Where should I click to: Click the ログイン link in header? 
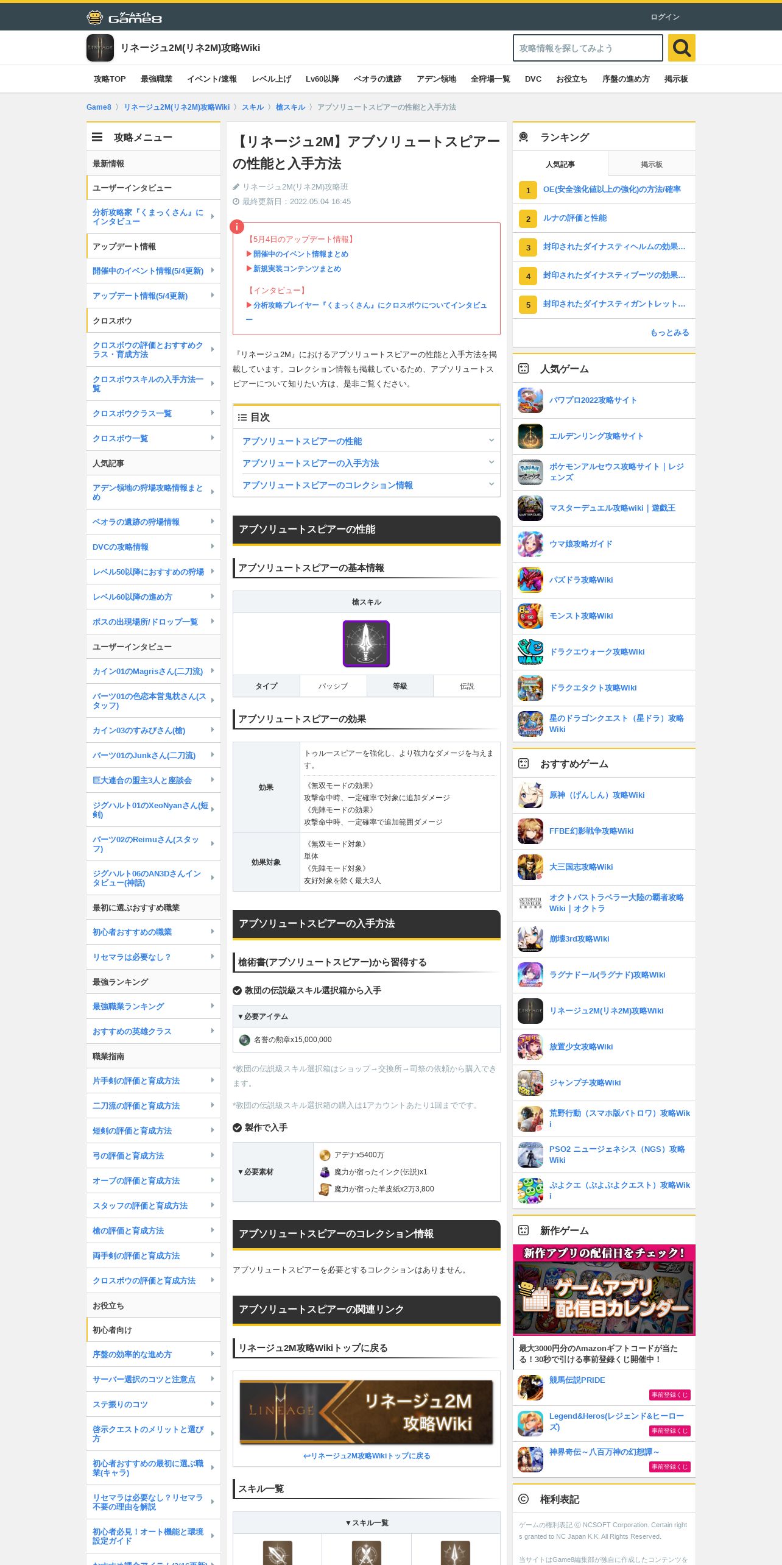665,17
